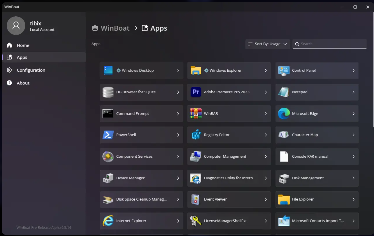
Task: Click the Console RAR manual document icon
Action: click(x=284, y=156)
